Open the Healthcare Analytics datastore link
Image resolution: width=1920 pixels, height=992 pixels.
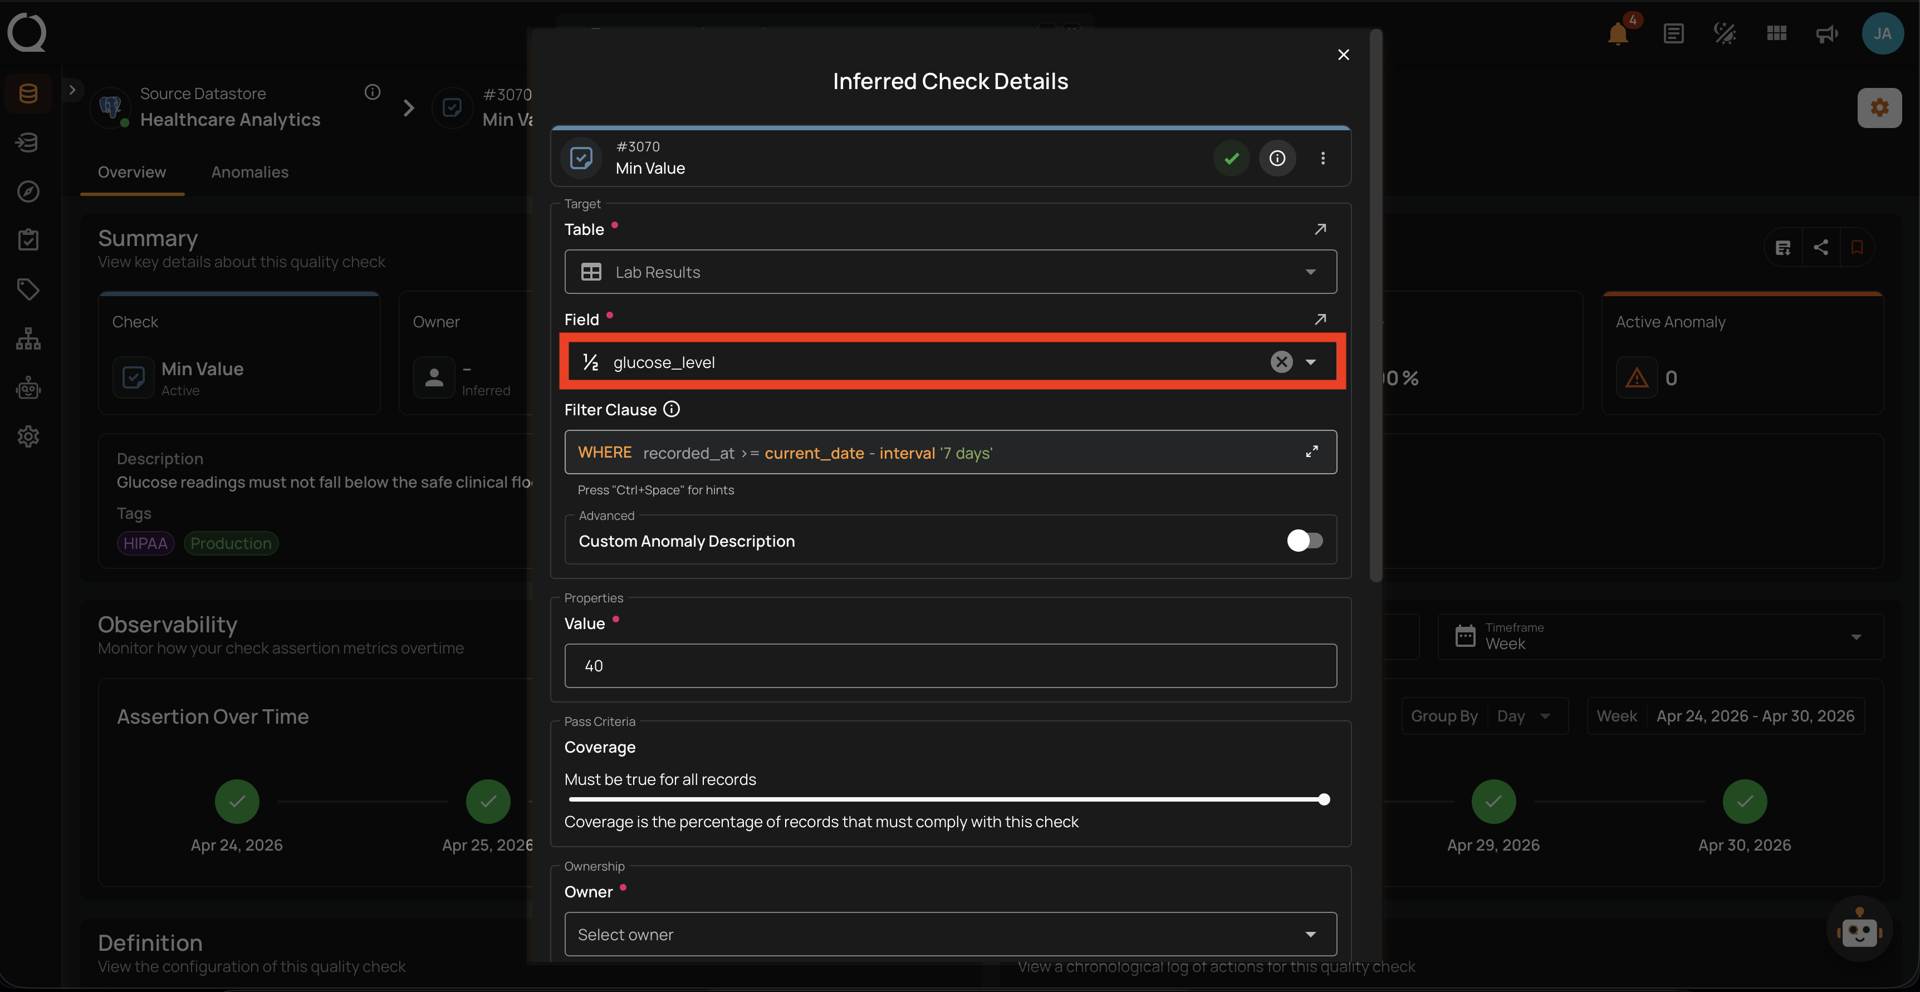231,119
